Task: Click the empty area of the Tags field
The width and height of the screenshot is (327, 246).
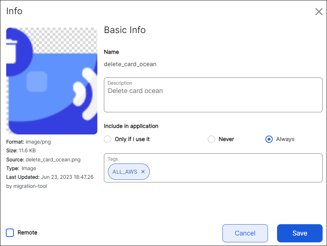Action: tap(233, 172)
